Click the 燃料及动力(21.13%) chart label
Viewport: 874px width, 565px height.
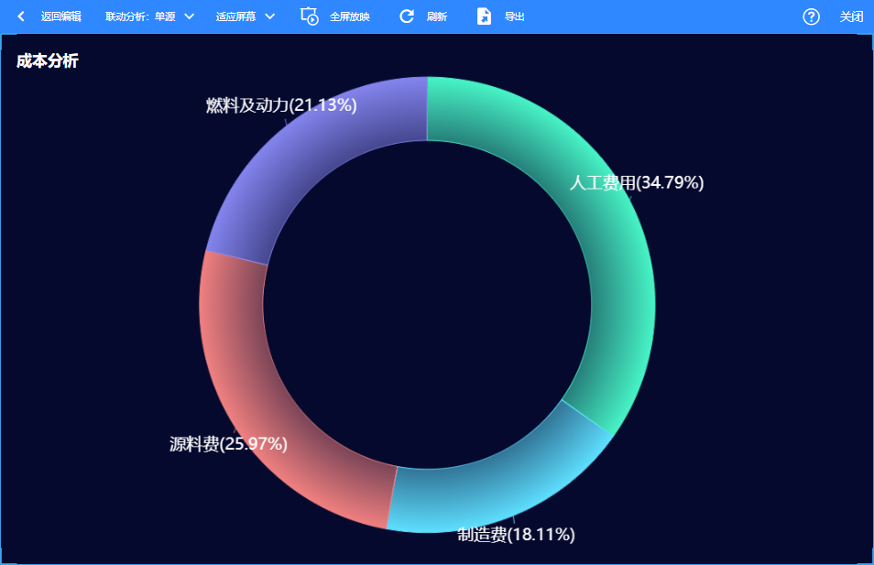[281, 105]
